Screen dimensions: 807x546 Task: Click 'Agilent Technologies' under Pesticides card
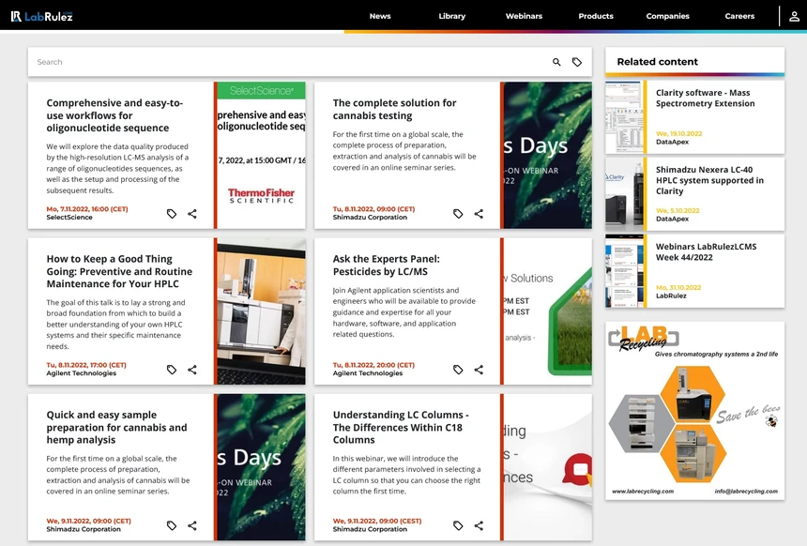[368, 373]
